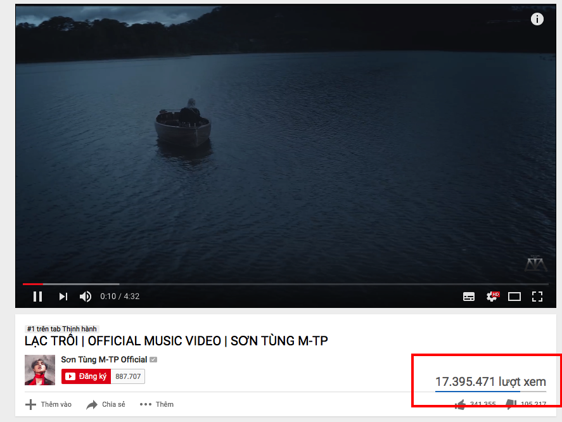This screenshot has width=562, height=422.
Task: Click the channel watermark logo in video
Action: tap(536, 264)
